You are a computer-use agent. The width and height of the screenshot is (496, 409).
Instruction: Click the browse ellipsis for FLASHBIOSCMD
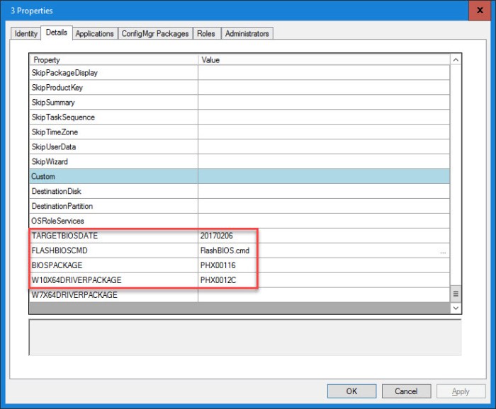tap(443, 251)
